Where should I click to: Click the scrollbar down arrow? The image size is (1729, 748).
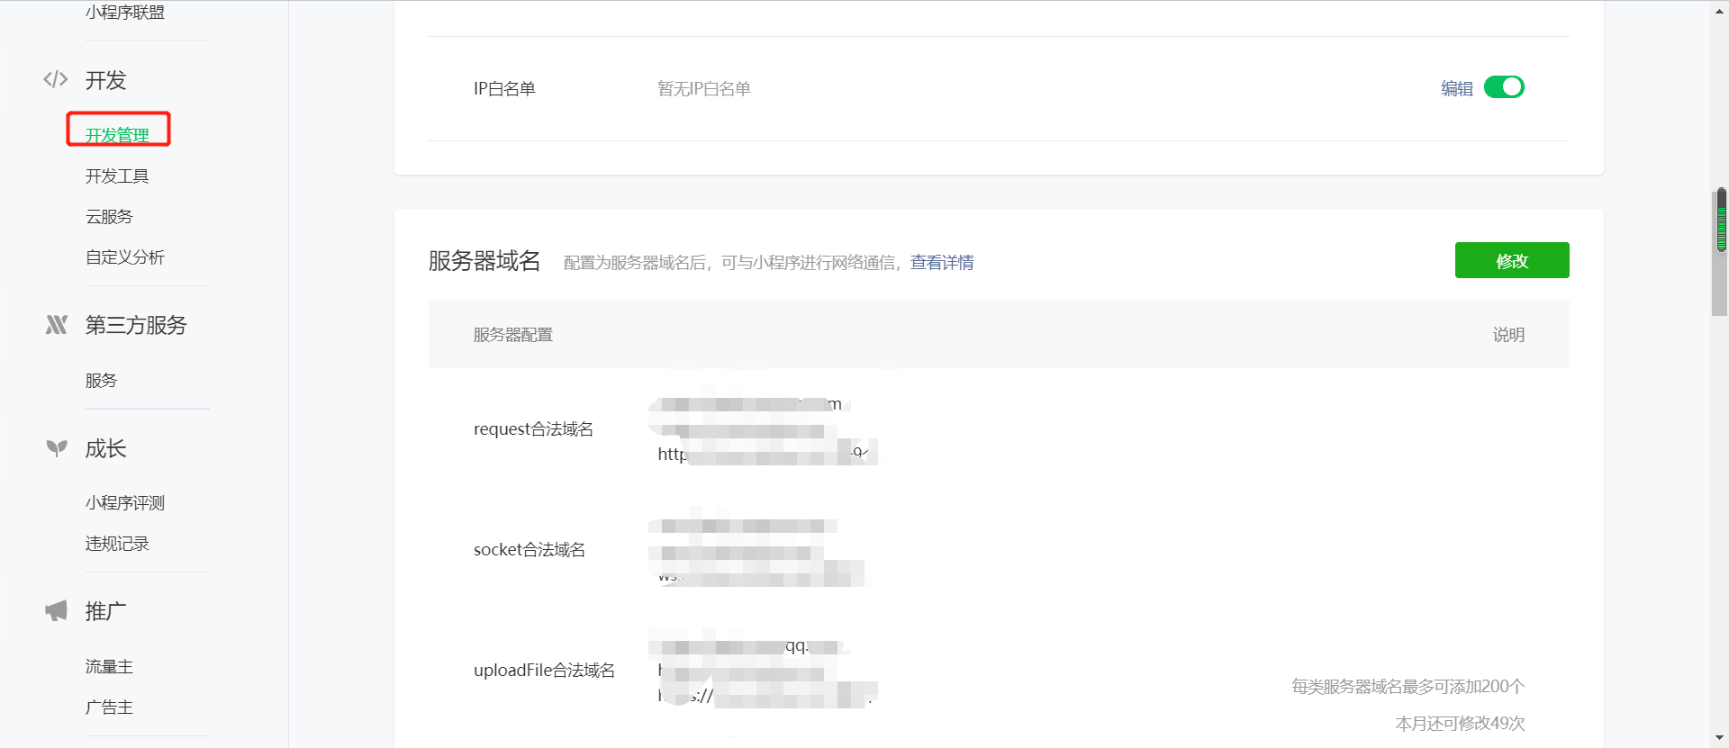1721,739
